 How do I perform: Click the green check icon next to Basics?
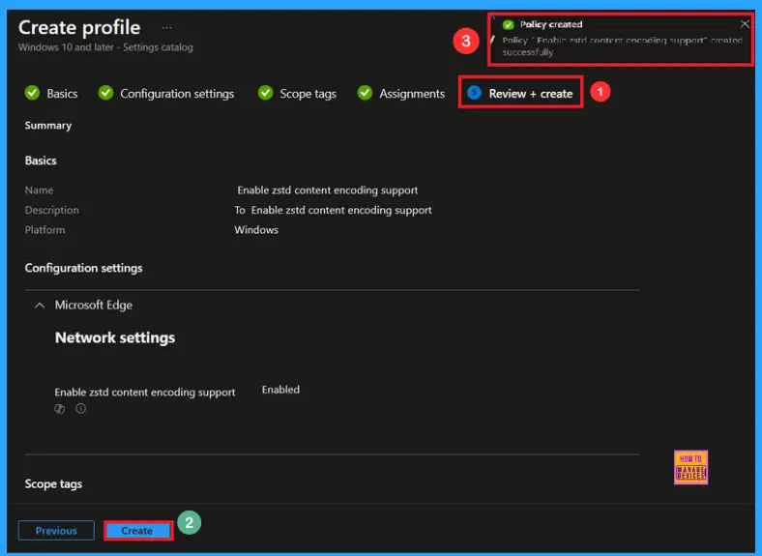pos(32,92)
